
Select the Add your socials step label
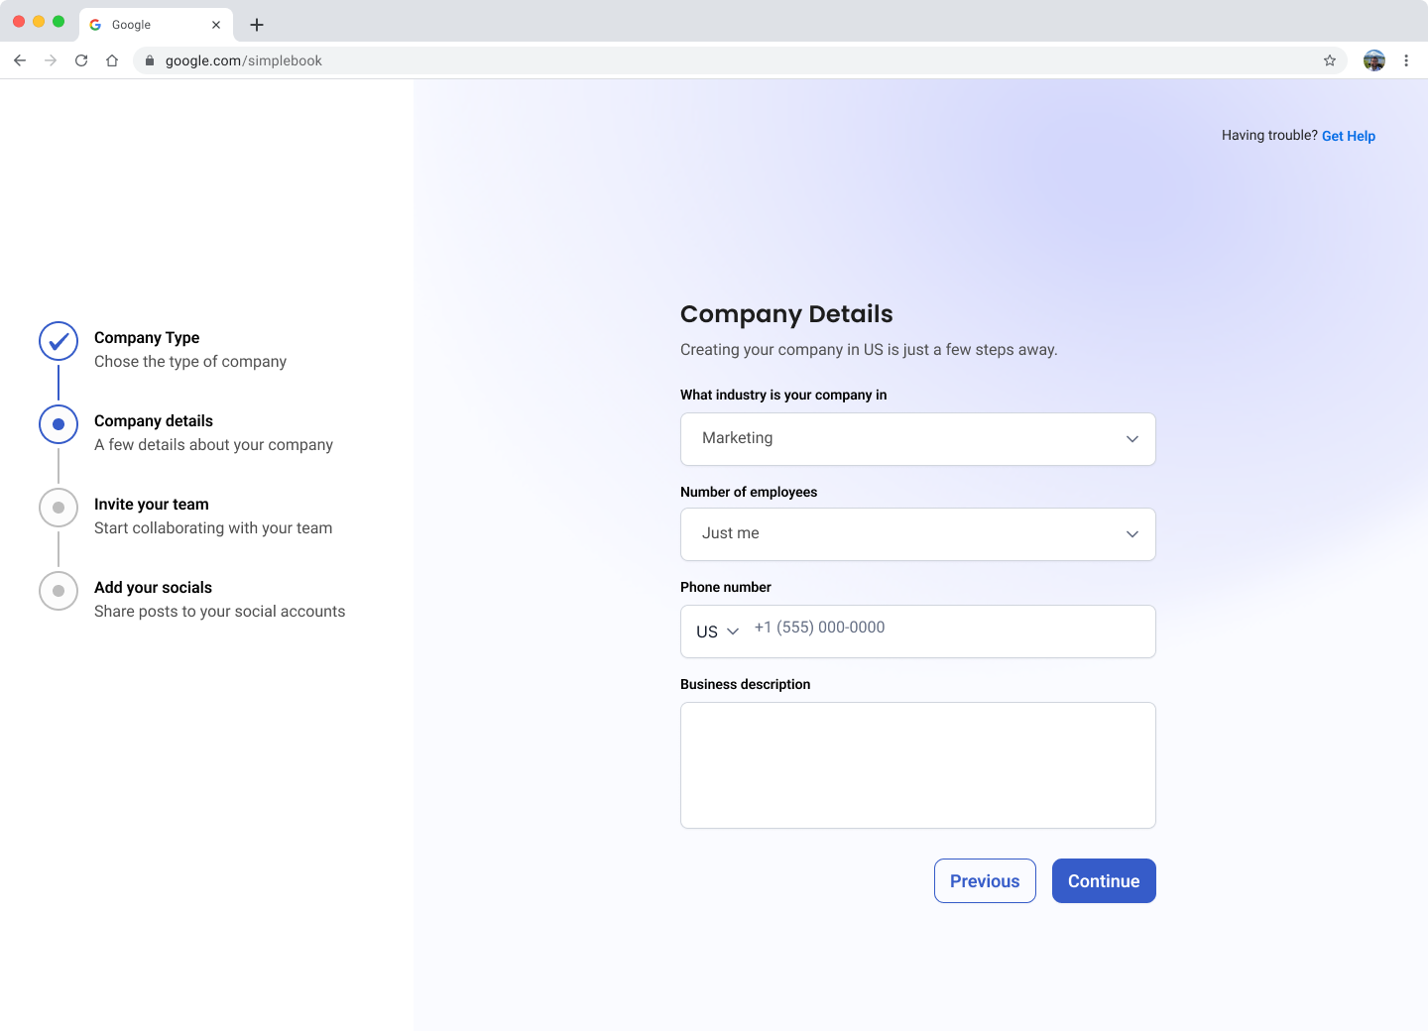(x=154, y=588)
